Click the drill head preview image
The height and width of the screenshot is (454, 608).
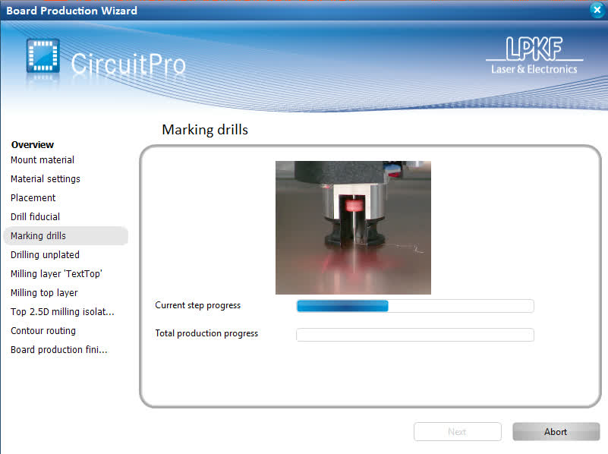coord(353,228)
